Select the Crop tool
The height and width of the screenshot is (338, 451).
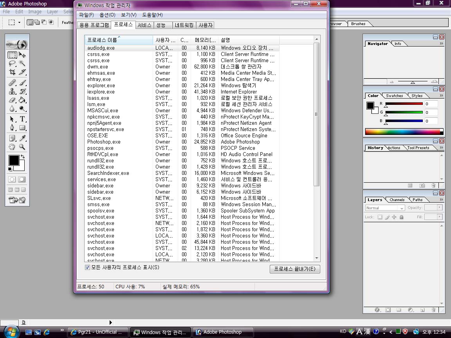tap(12, 72)
